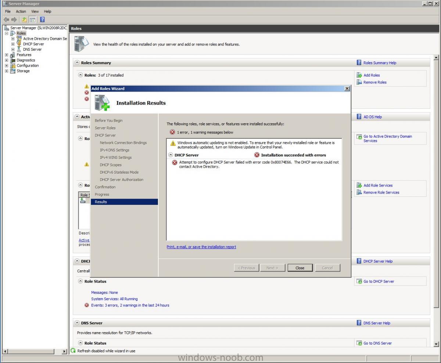Expand the DHCP Server tree node
This screenshot has width=441, height=363.
click(x=13, y=44)
